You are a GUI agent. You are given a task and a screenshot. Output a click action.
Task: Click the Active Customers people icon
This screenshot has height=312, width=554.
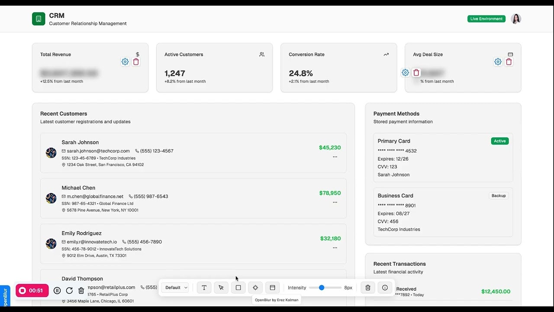(x=262, y=55)
